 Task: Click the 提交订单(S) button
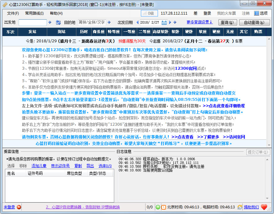click(258, 152)
